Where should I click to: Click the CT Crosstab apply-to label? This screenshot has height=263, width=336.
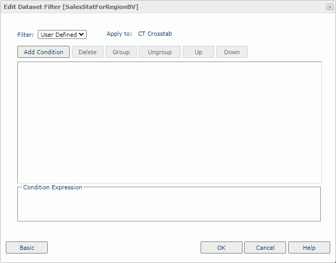coord(155,34)
